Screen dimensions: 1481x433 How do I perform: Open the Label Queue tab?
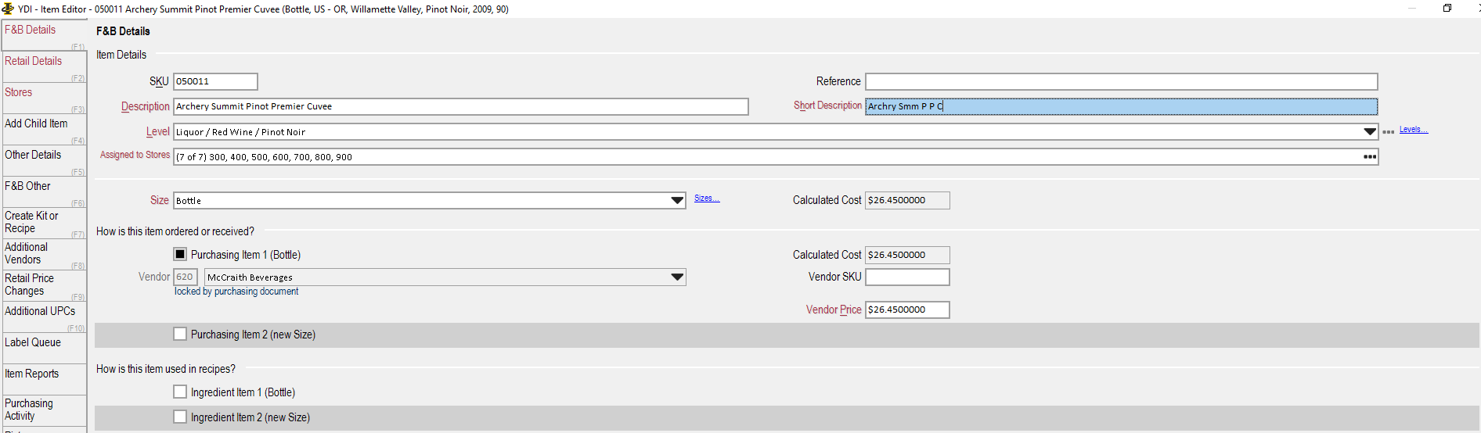tap(45, 349)
